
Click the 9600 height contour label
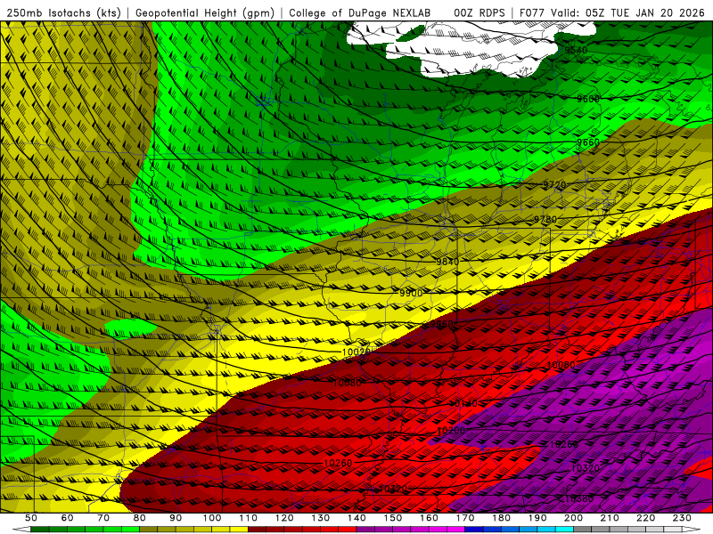point(588,99)
